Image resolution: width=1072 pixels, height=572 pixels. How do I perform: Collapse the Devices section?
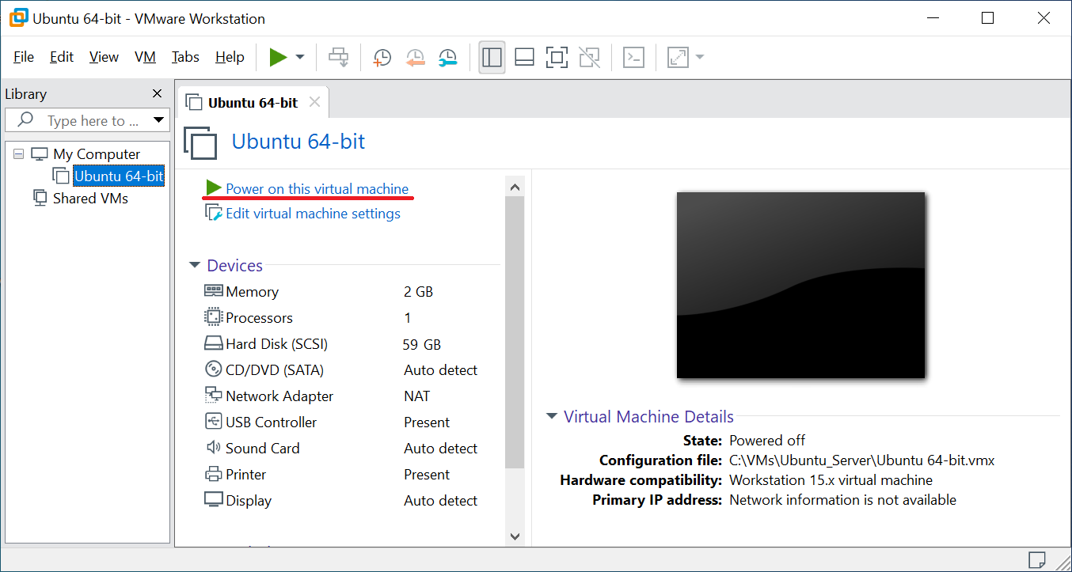pos(195,266)
